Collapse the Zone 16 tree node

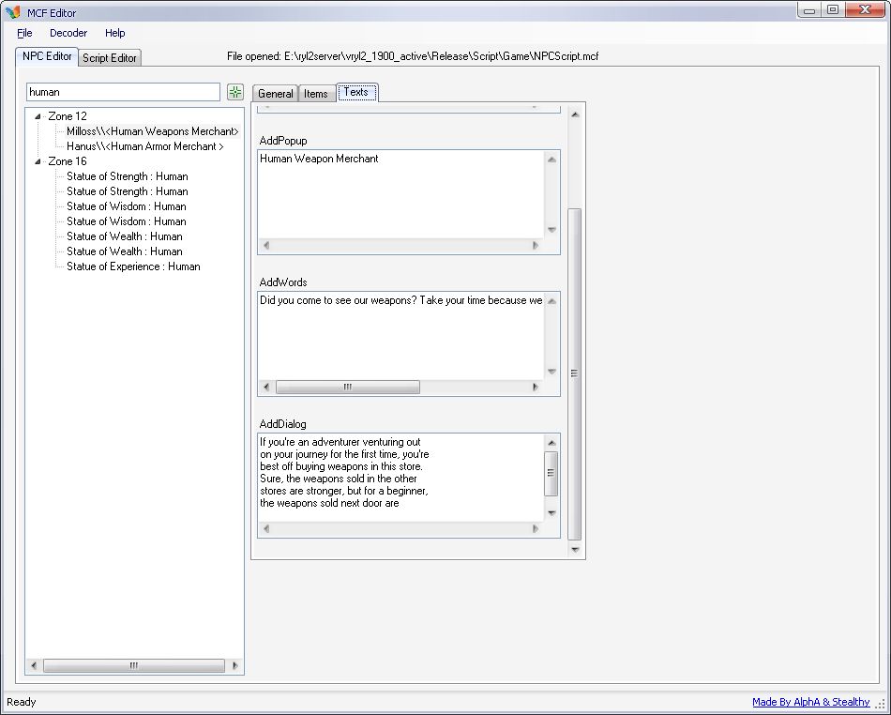tap(38, 161)
